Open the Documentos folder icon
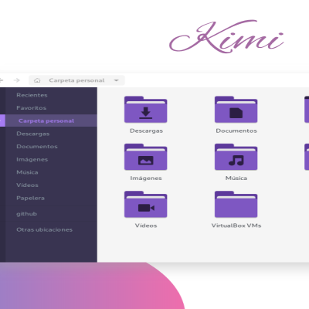 pyautogui.click(x=236, y=110)
